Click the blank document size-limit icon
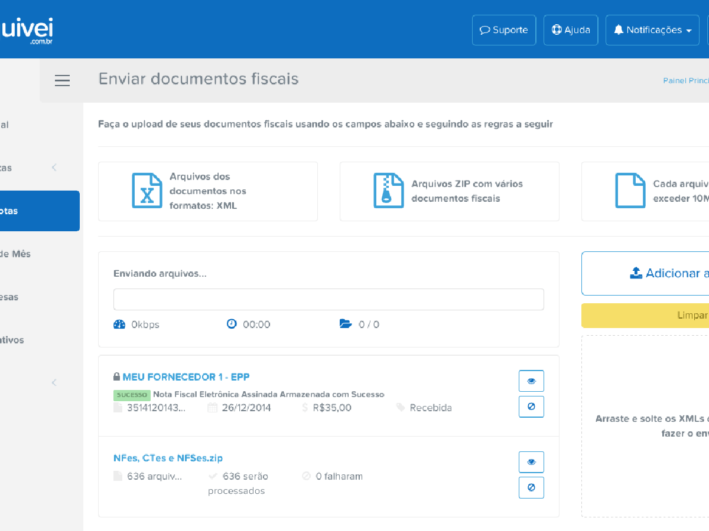This screenshot has width=709, height=531. tap(630, 191)
